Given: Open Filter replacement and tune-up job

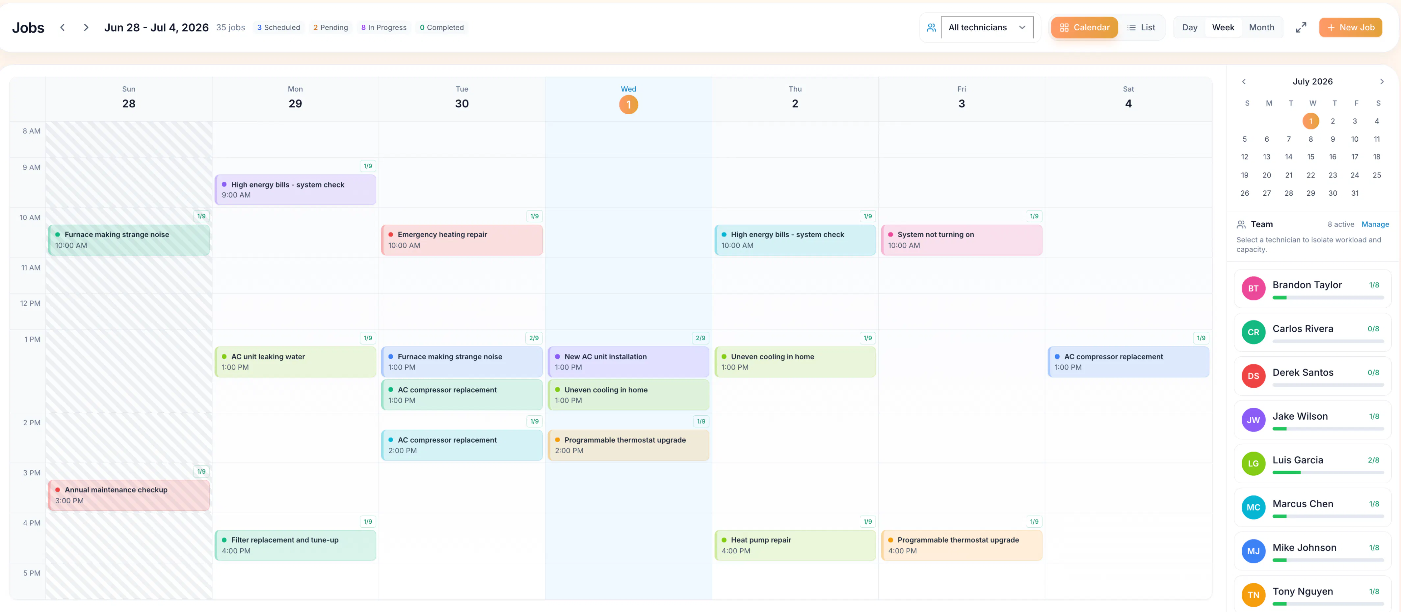Looking at the screenshot, I should click(x=295, y=545).
